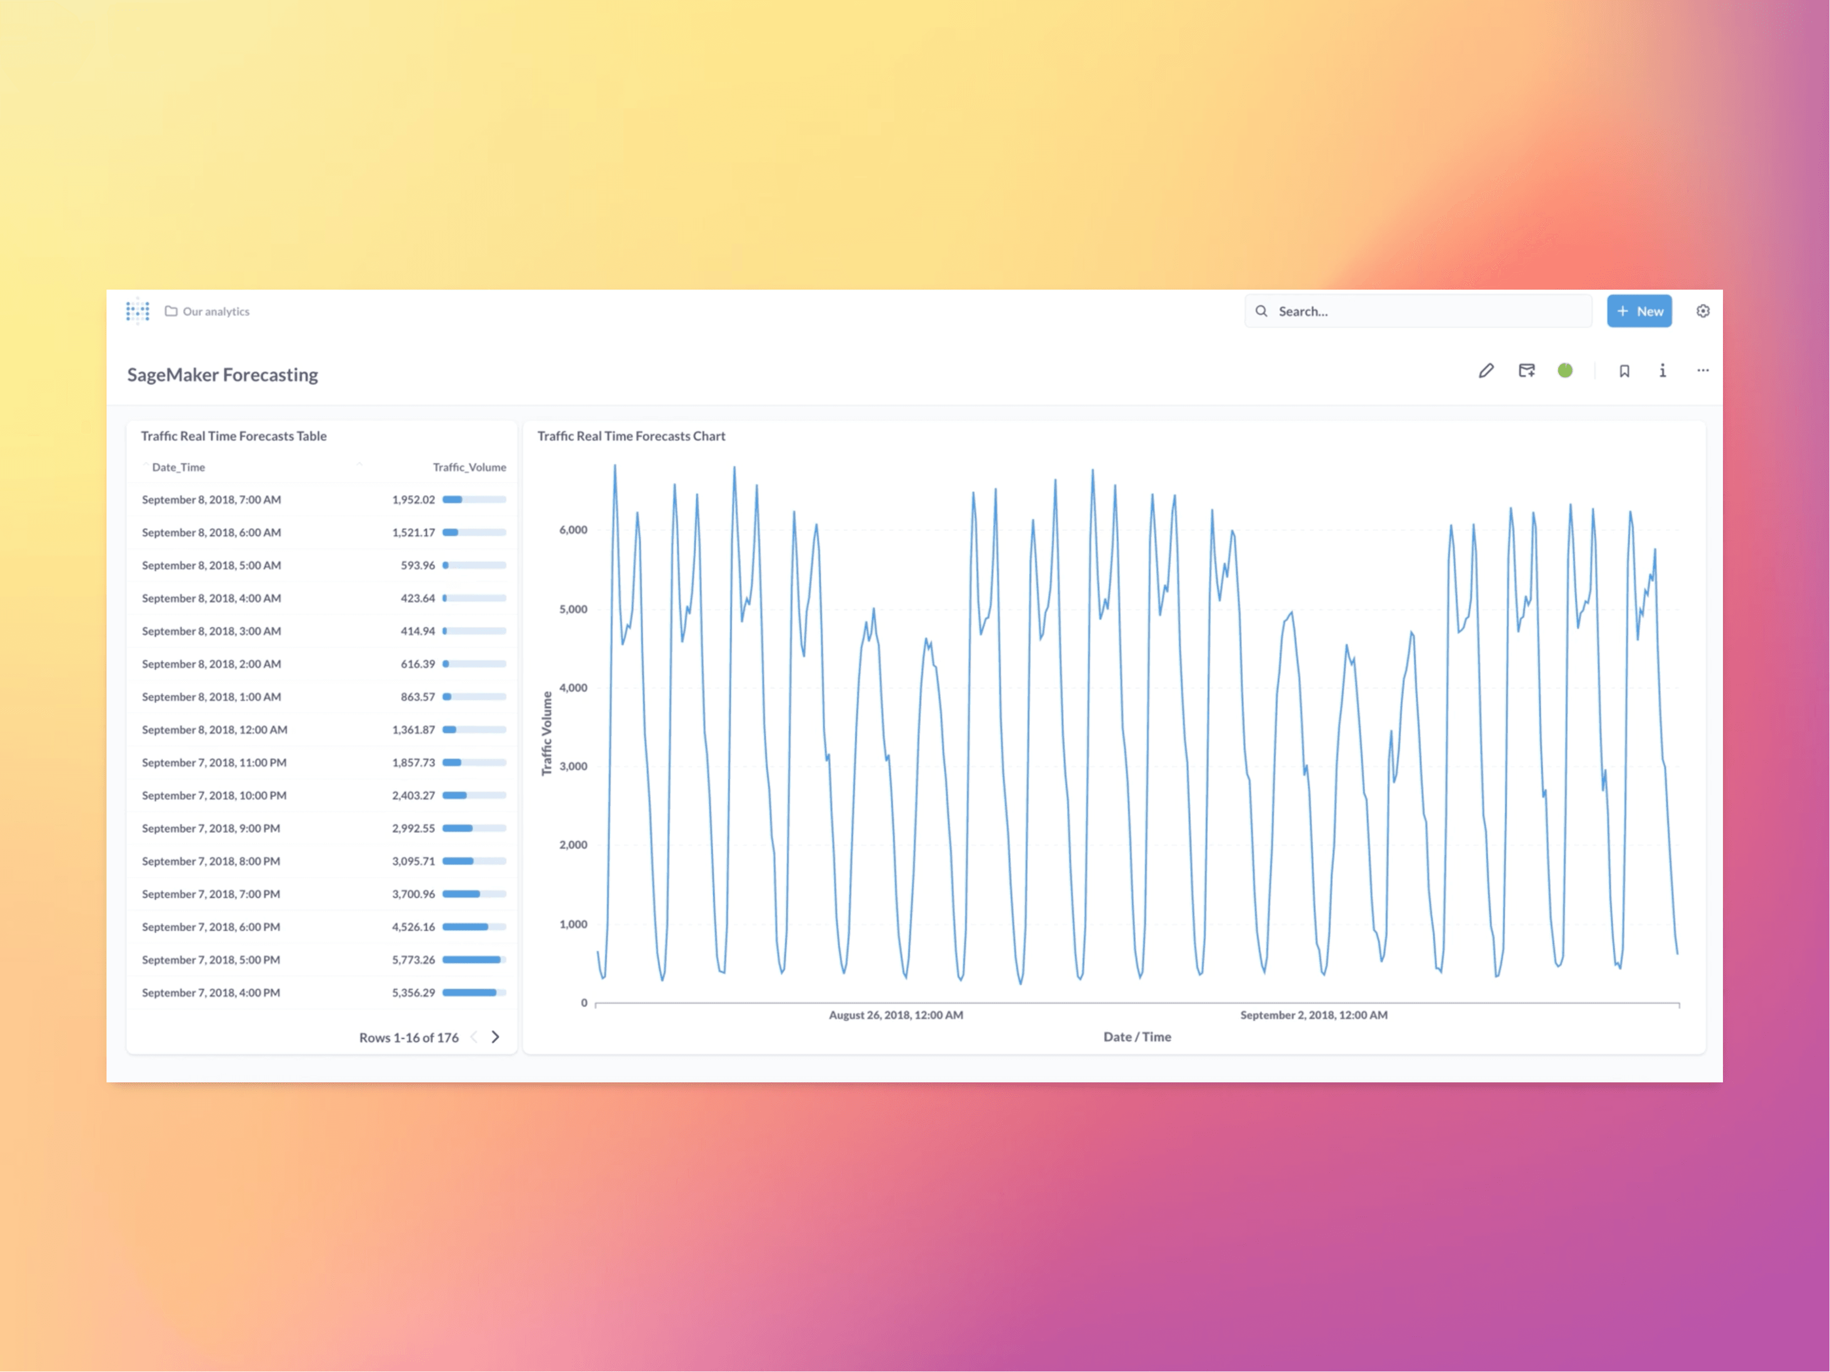Open the Traffic Real Time Forecasts Chart title
The height and width of the screenshot is (1372, 1830).
coord(631,436)
